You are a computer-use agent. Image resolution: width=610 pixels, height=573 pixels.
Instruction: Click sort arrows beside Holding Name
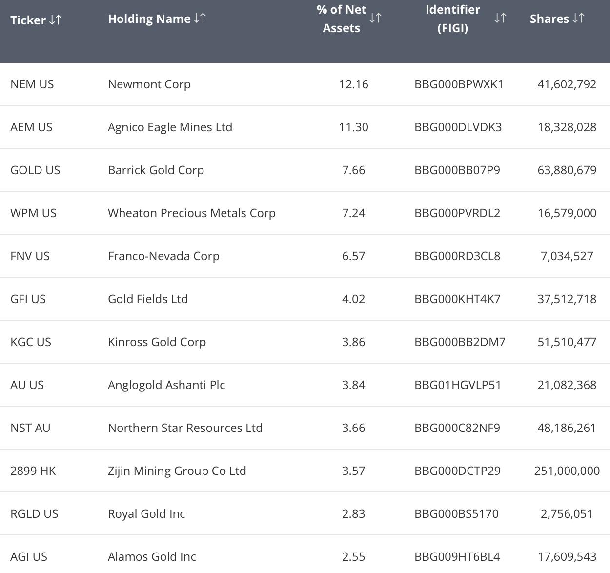(x=200, y=19)
